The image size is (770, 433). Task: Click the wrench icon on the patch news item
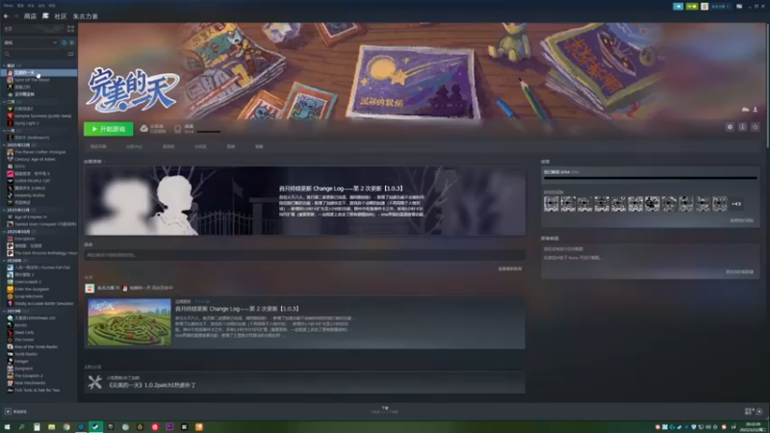(94, 382)
